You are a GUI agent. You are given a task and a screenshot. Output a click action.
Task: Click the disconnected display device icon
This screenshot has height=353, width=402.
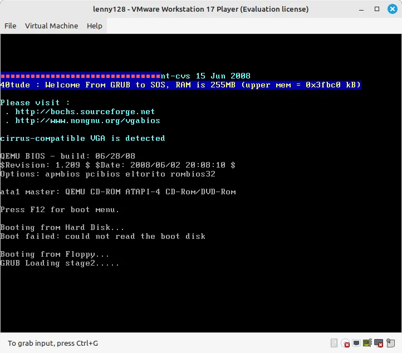(x=379, y=343)
